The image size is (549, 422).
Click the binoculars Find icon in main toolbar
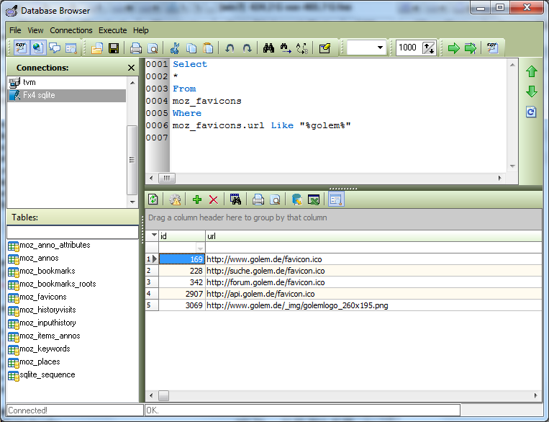[x=269, y=48]
